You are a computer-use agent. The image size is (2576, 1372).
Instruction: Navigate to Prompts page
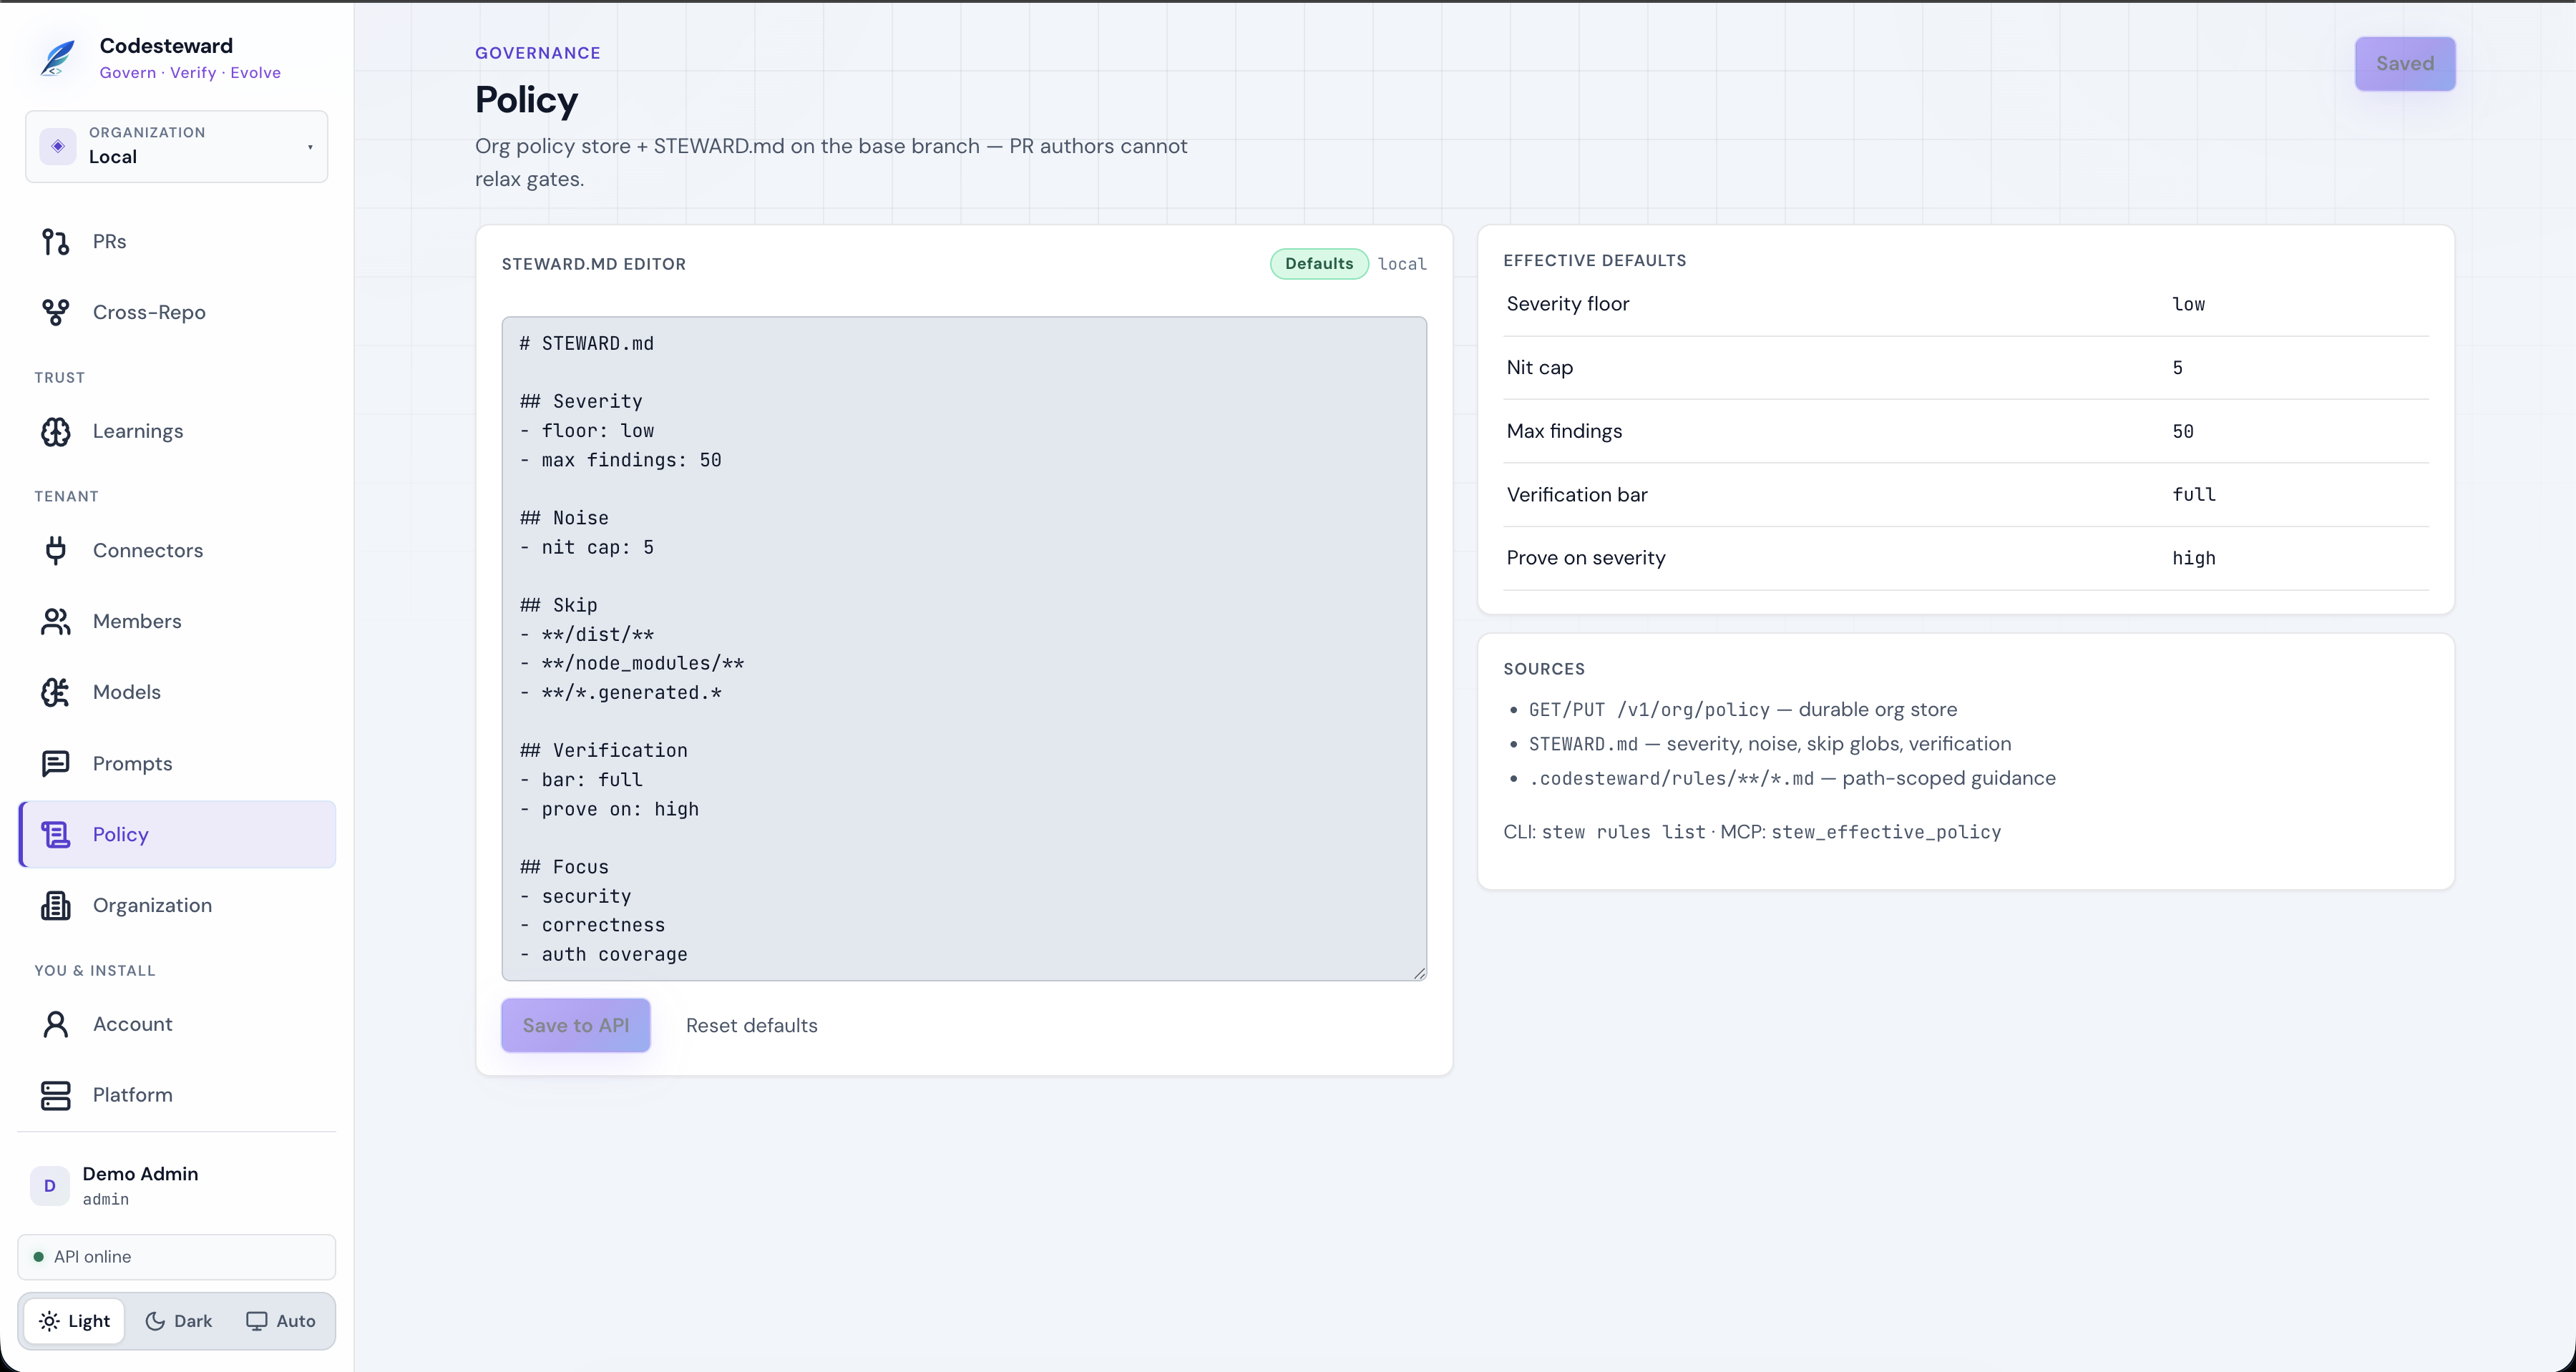(x=177, y=764)
